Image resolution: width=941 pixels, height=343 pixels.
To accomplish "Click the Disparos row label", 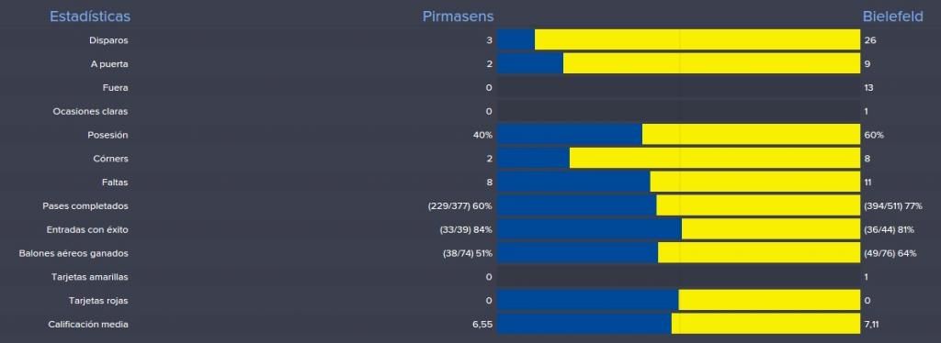I will tap(108, 40).
